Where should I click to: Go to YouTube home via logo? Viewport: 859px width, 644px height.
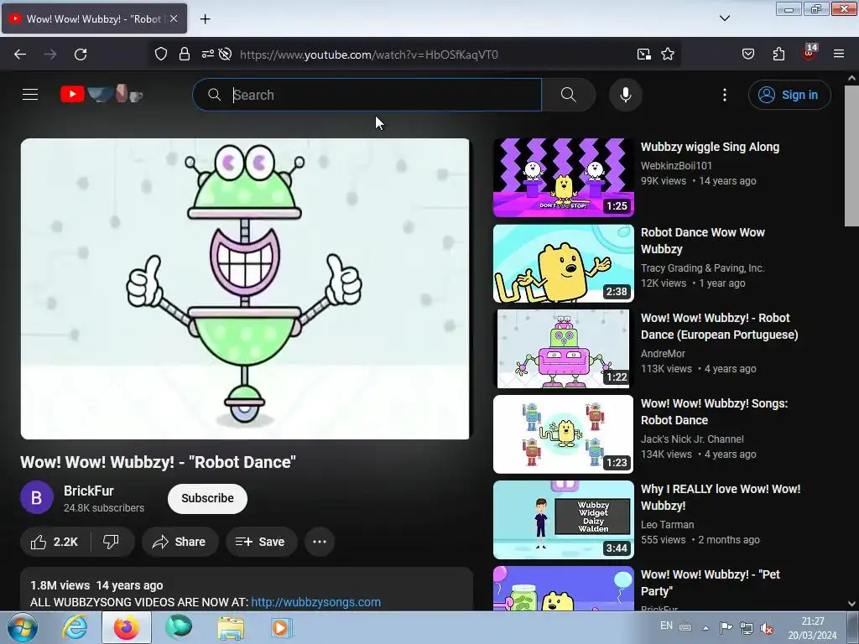pyautogui.click(x=102, y=94)
